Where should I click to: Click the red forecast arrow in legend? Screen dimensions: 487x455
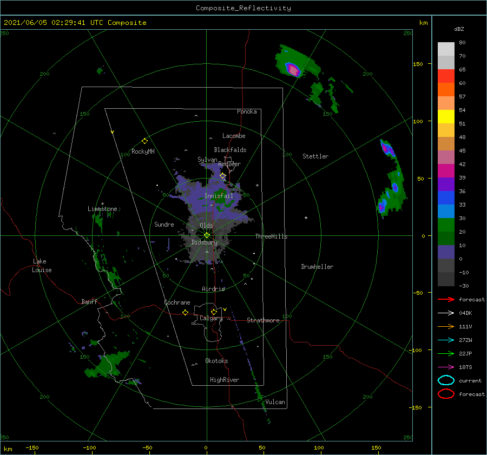446,299
